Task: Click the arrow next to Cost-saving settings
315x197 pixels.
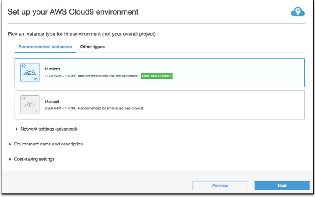Action: [10, 159]
